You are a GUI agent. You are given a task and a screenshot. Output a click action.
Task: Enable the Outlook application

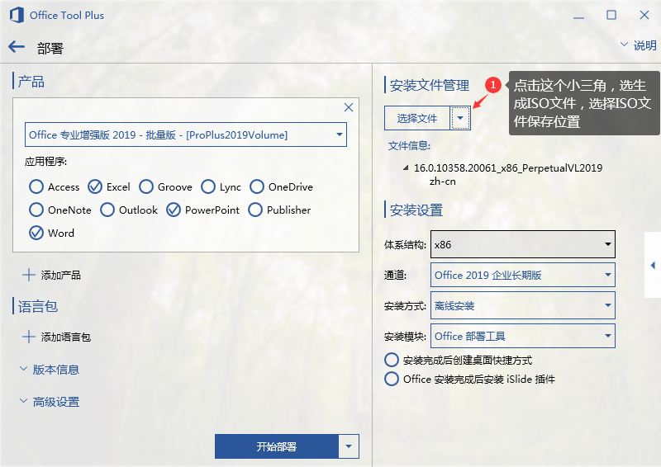click(107, 210)
